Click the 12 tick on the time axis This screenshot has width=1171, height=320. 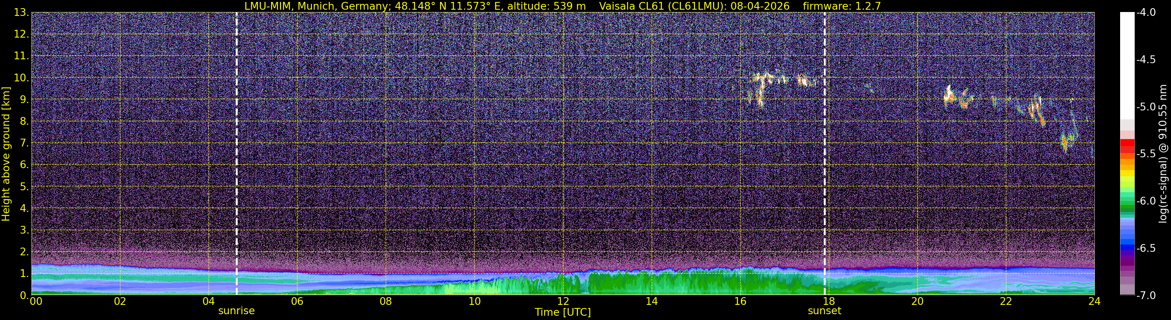pos(563,301)
